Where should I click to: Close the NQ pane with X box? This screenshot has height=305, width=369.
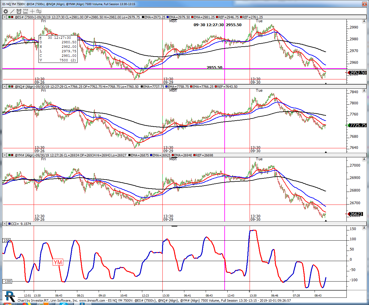tap(5, 87)
